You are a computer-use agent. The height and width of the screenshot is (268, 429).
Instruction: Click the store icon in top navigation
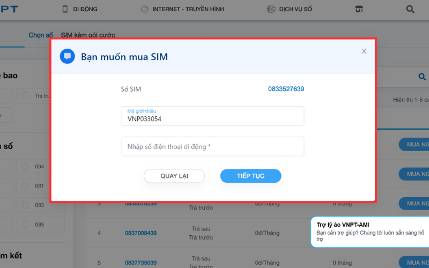click(359, 9)
